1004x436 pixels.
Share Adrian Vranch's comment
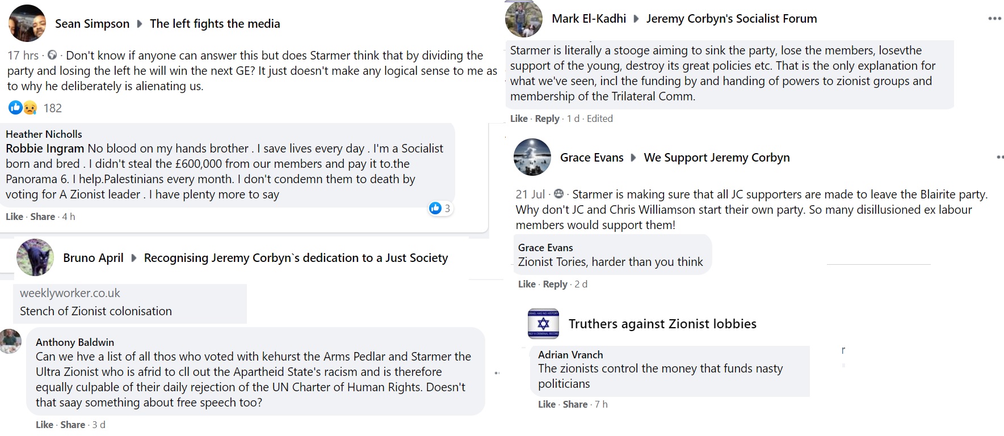(575, 404)
